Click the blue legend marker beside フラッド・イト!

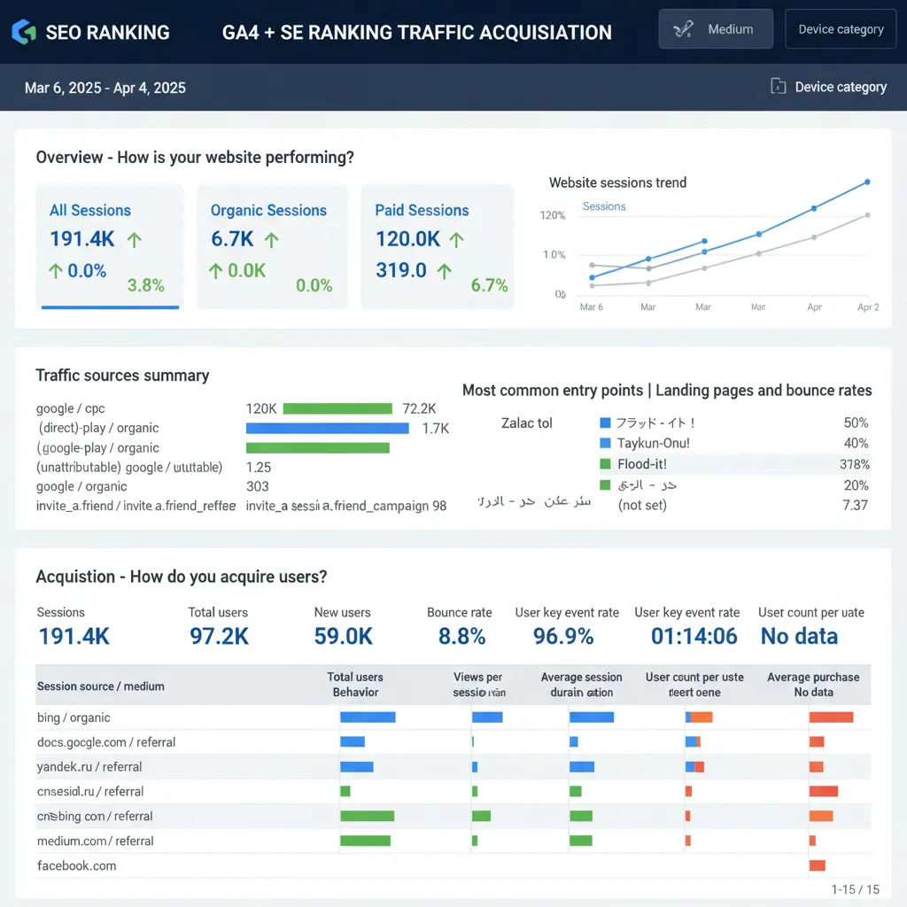[x=607, y=422]
